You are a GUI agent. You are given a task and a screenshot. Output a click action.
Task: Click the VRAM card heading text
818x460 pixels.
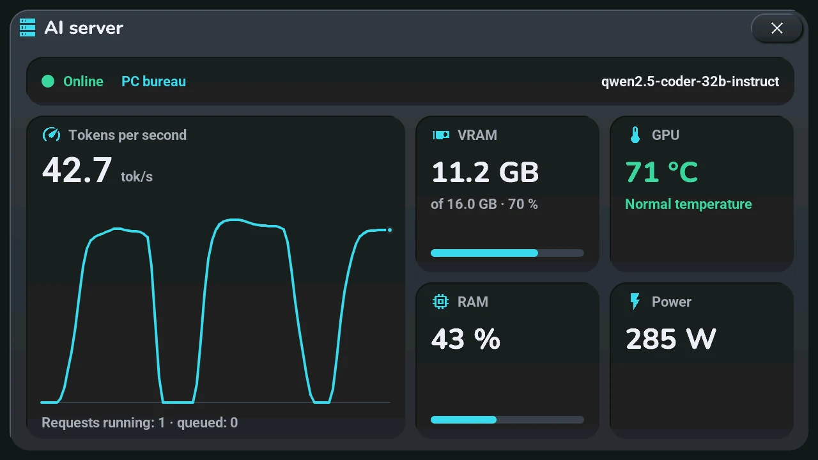[477, 135]
